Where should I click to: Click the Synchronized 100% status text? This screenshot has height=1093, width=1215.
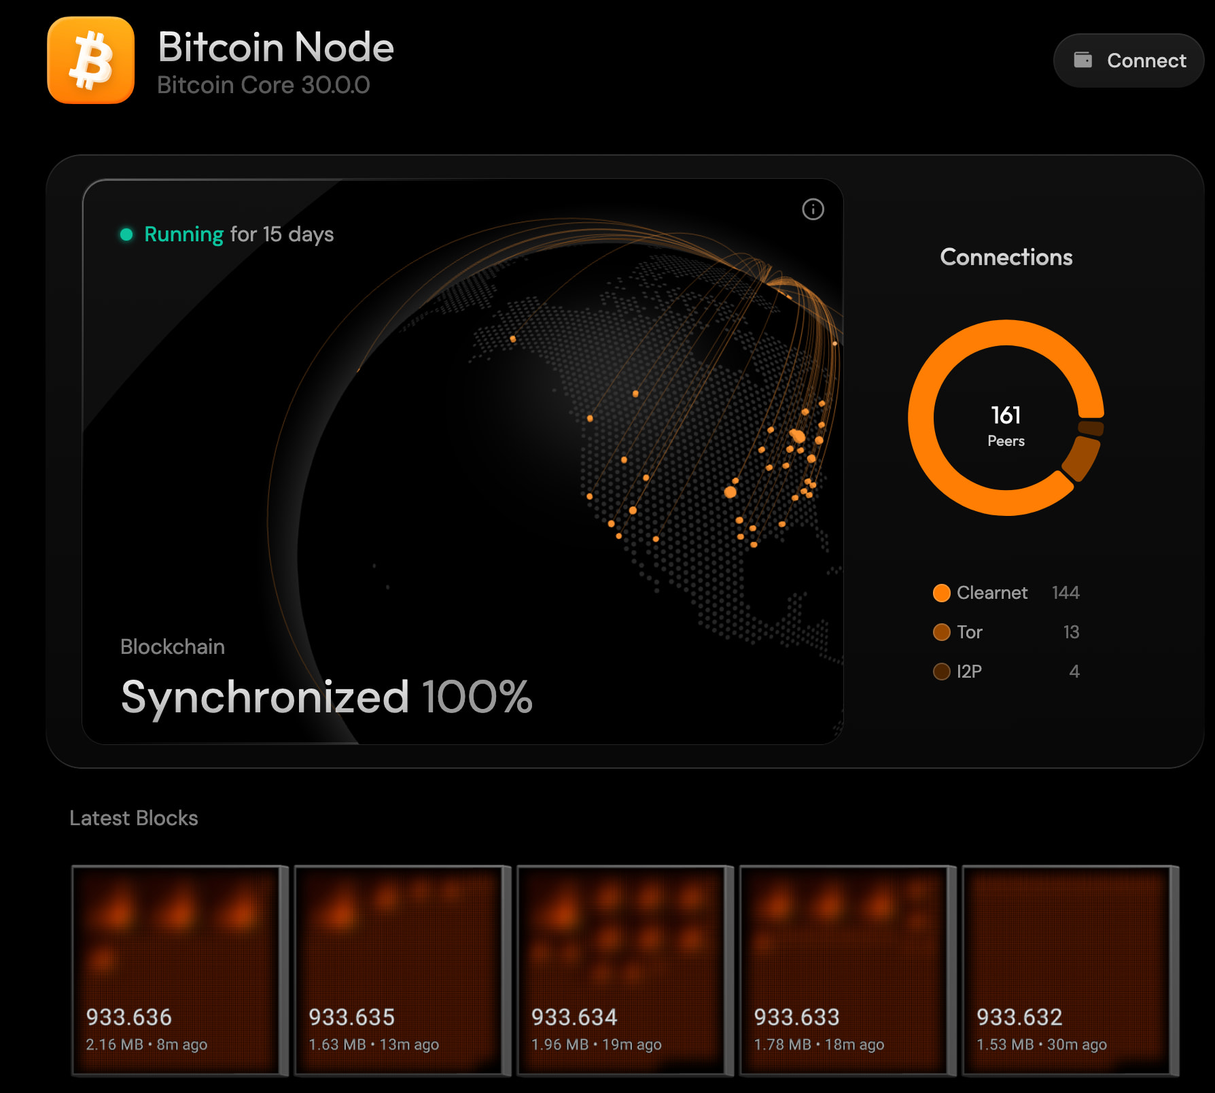coord(326,697)
